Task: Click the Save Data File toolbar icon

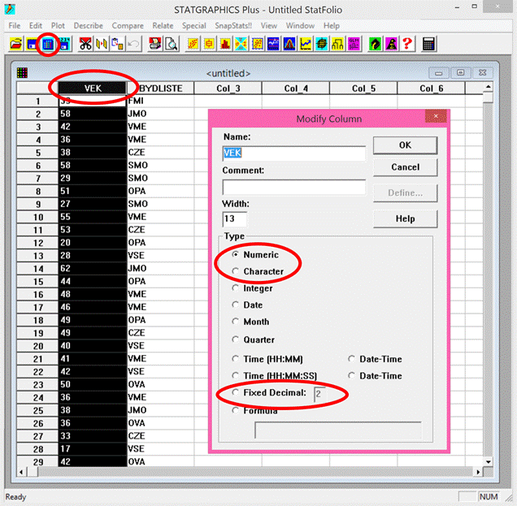Action: pyautogui.click(x=64, y=44)
